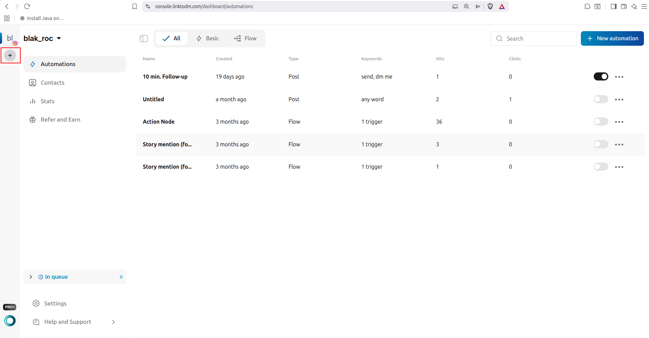Open more options for 10 min. Follow-up
Image resolution: width=649 pixels, height=338 pixels.
(619, 77)
